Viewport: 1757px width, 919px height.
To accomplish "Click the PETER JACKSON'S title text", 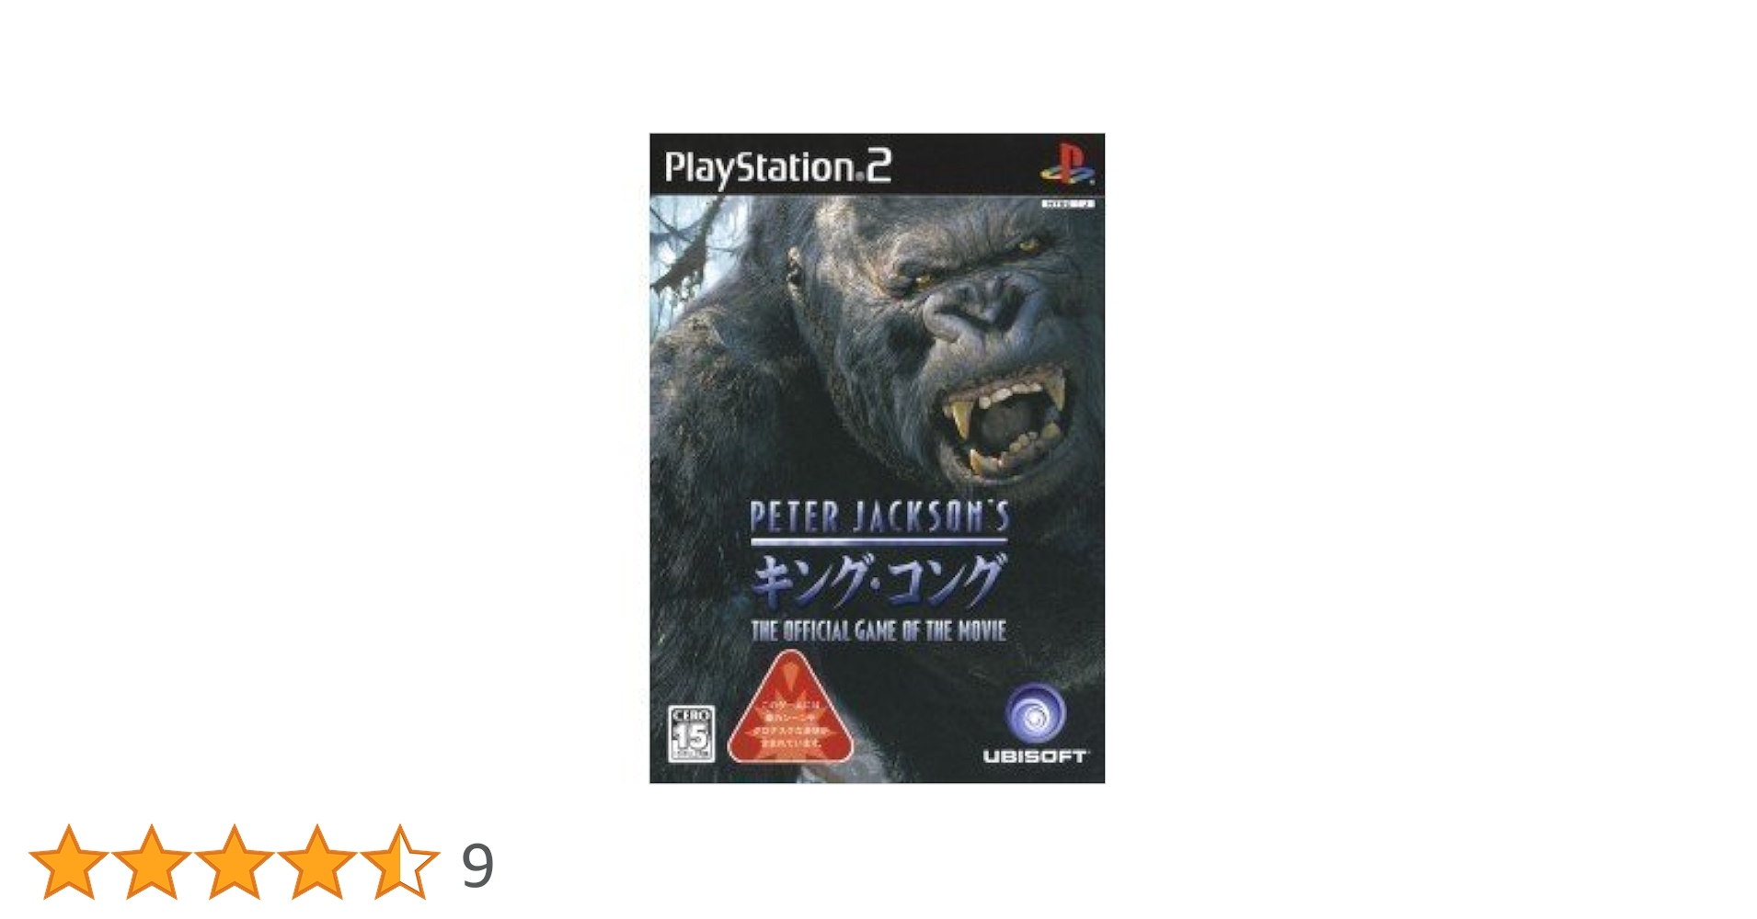I will pos(879,516).
